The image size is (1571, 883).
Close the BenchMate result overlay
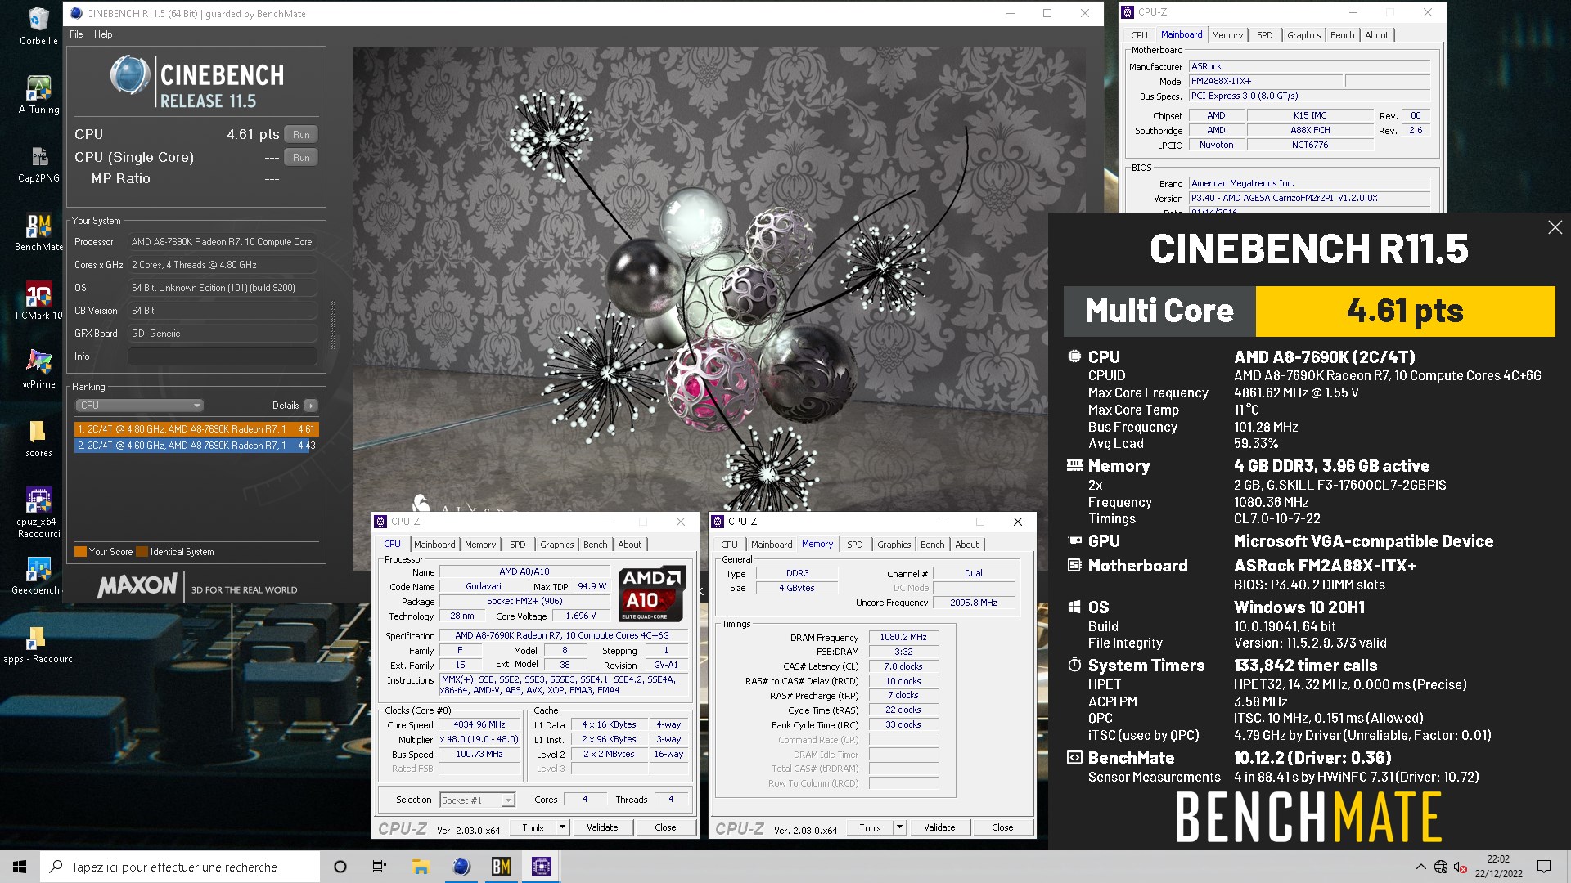click(x=1555, y=227)
